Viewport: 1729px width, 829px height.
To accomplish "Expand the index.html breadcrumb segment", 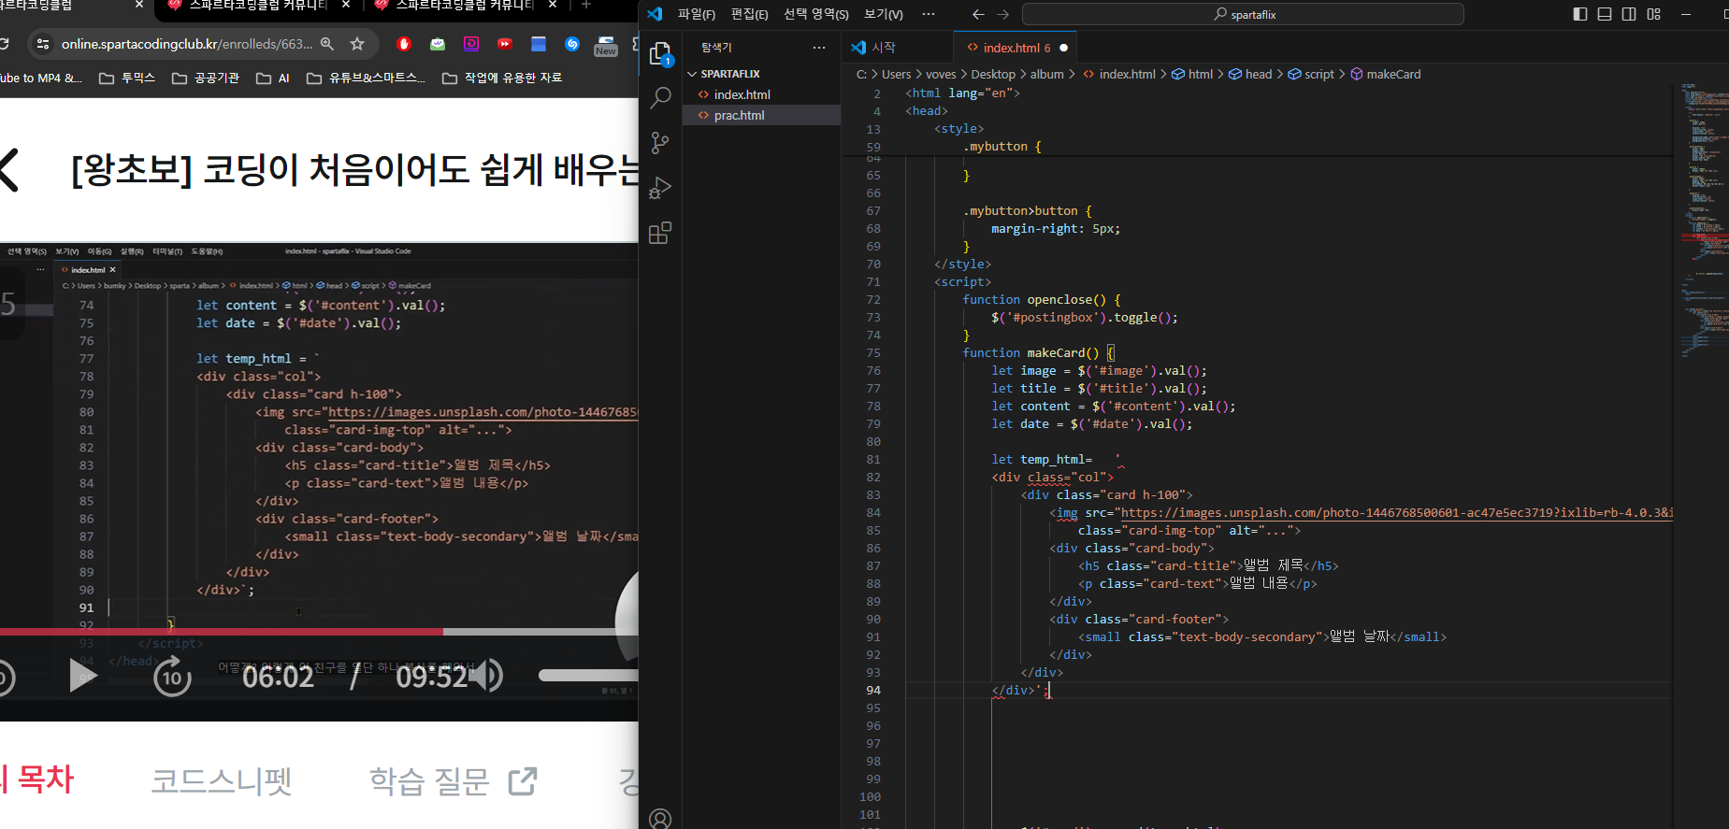I will click(1119, 74).
